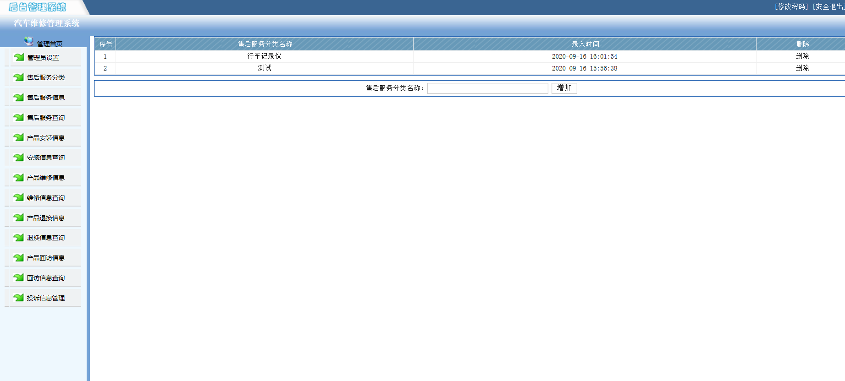Open the 管理员设置 menu item
Image resolution: width=845 pixels, height=381 pixels.
43,58
